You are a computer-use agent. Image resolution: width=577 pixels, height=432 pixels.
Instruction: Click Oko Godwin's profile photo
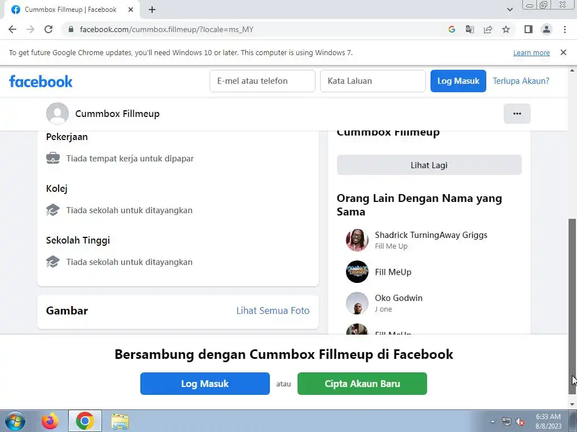pos(357,303)
